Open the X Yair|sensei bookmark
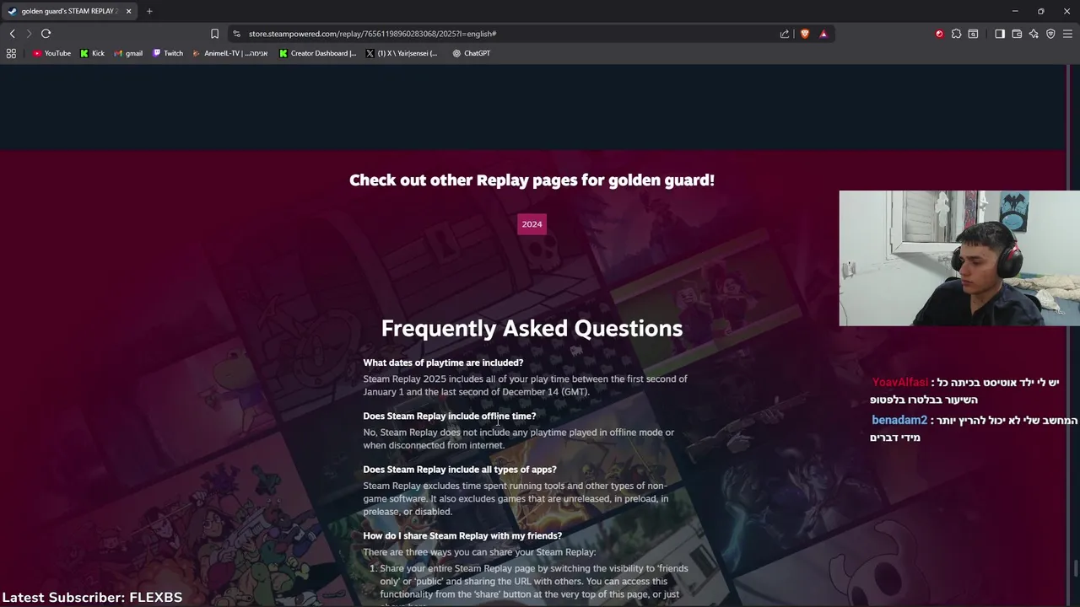The height and width of the screenshot is (607, 1080). (x=402, y=53)
